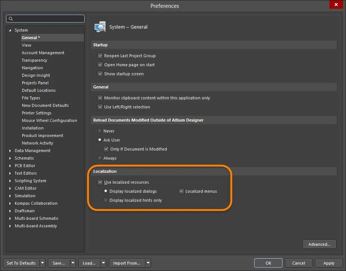Screen dimensions: 346x271
Task: Open the Load dropdown arrow
Action: pos(103,263)
